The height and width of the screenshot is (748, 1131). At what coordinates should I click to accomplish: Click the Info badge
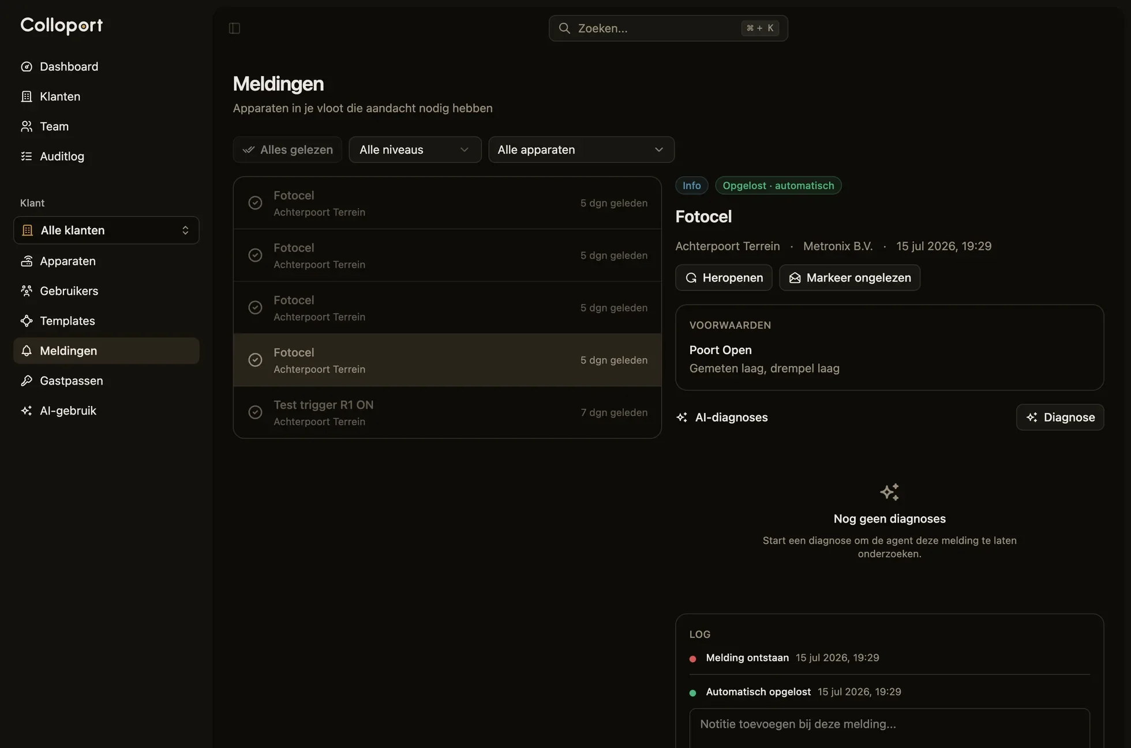[x=691, y=186]
